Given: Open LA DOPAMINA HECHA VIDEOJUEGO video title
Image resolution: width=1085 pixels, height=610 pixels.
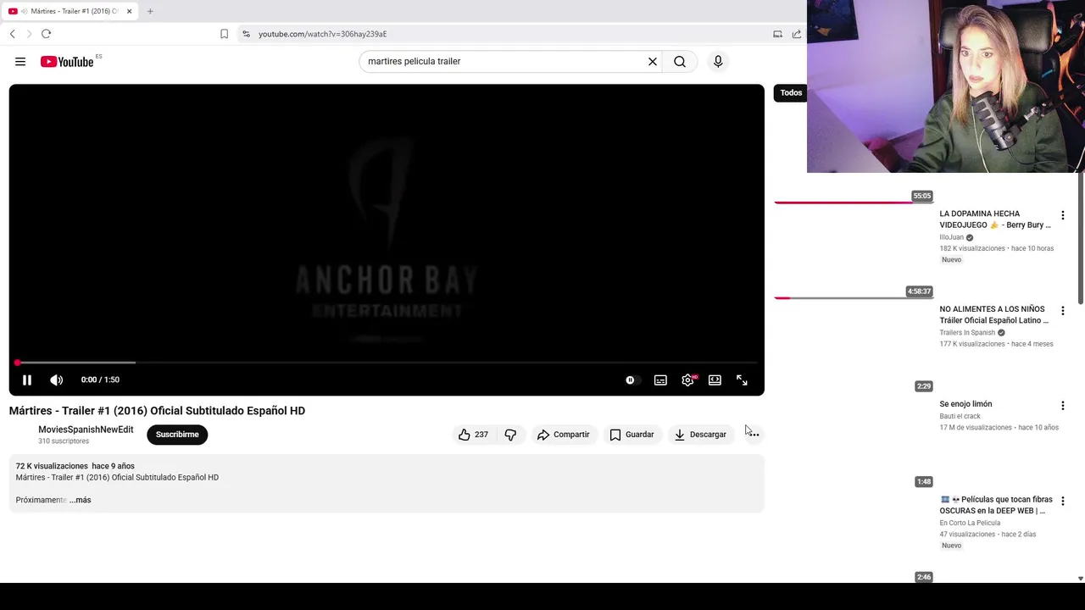Looking at the screenshot, I should point(995,219).
